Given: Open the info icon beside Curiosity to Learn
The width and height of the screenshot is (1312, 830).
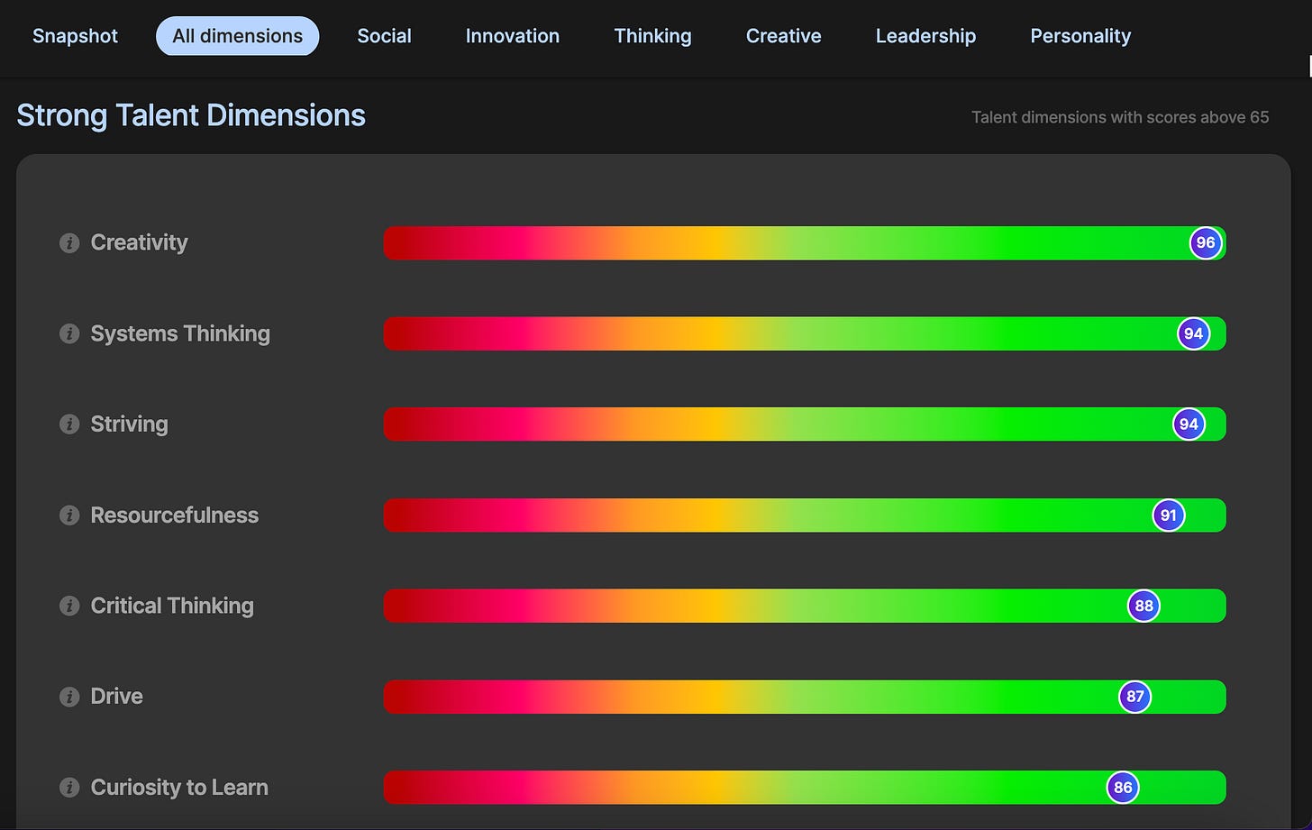Looking at the screenshot, I should (x=69, y=788).
